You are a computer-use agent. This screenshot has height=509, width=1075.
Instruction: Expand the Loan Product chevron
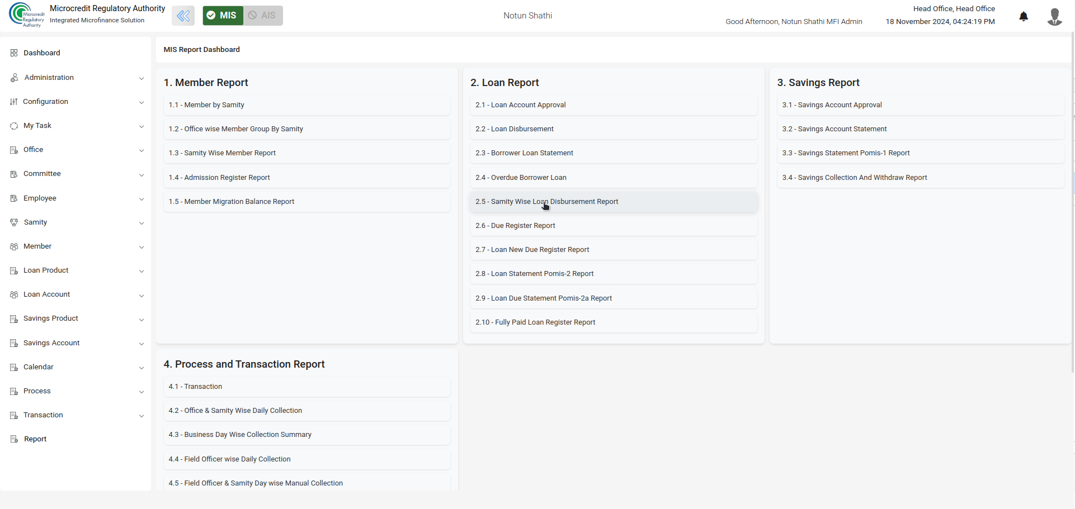click(x=142, y=271)
